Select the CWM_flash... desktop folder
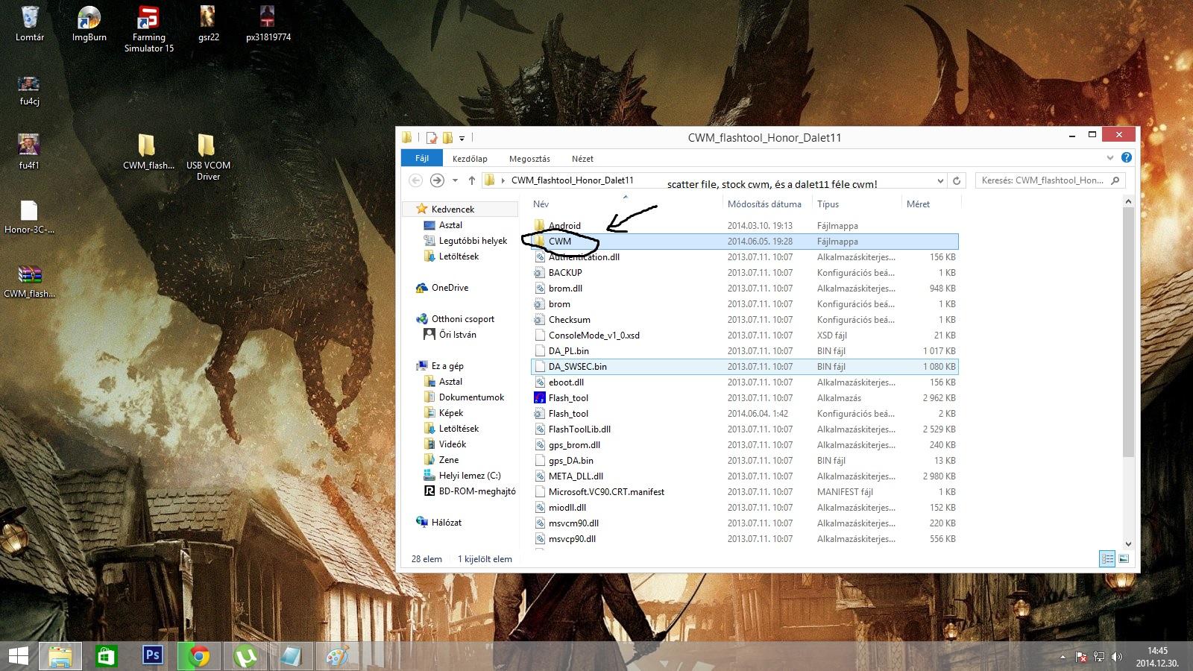Viewport: 1193px width, 671px height. [148, 151]
